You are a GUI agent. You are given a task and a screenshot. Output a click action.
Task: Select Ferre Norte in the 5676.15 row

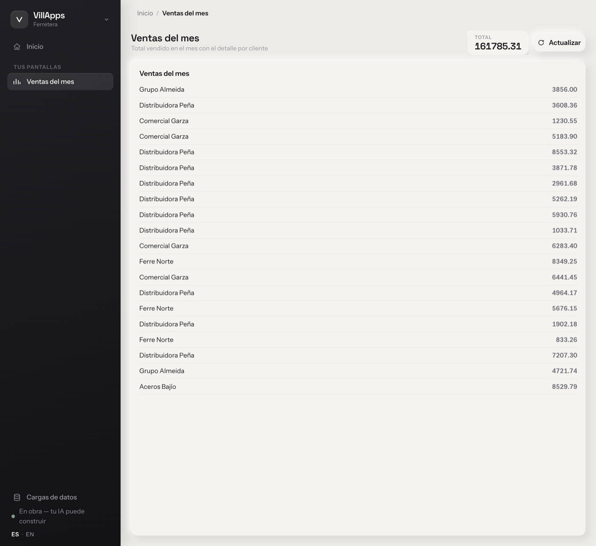click(x=156, y=309)
